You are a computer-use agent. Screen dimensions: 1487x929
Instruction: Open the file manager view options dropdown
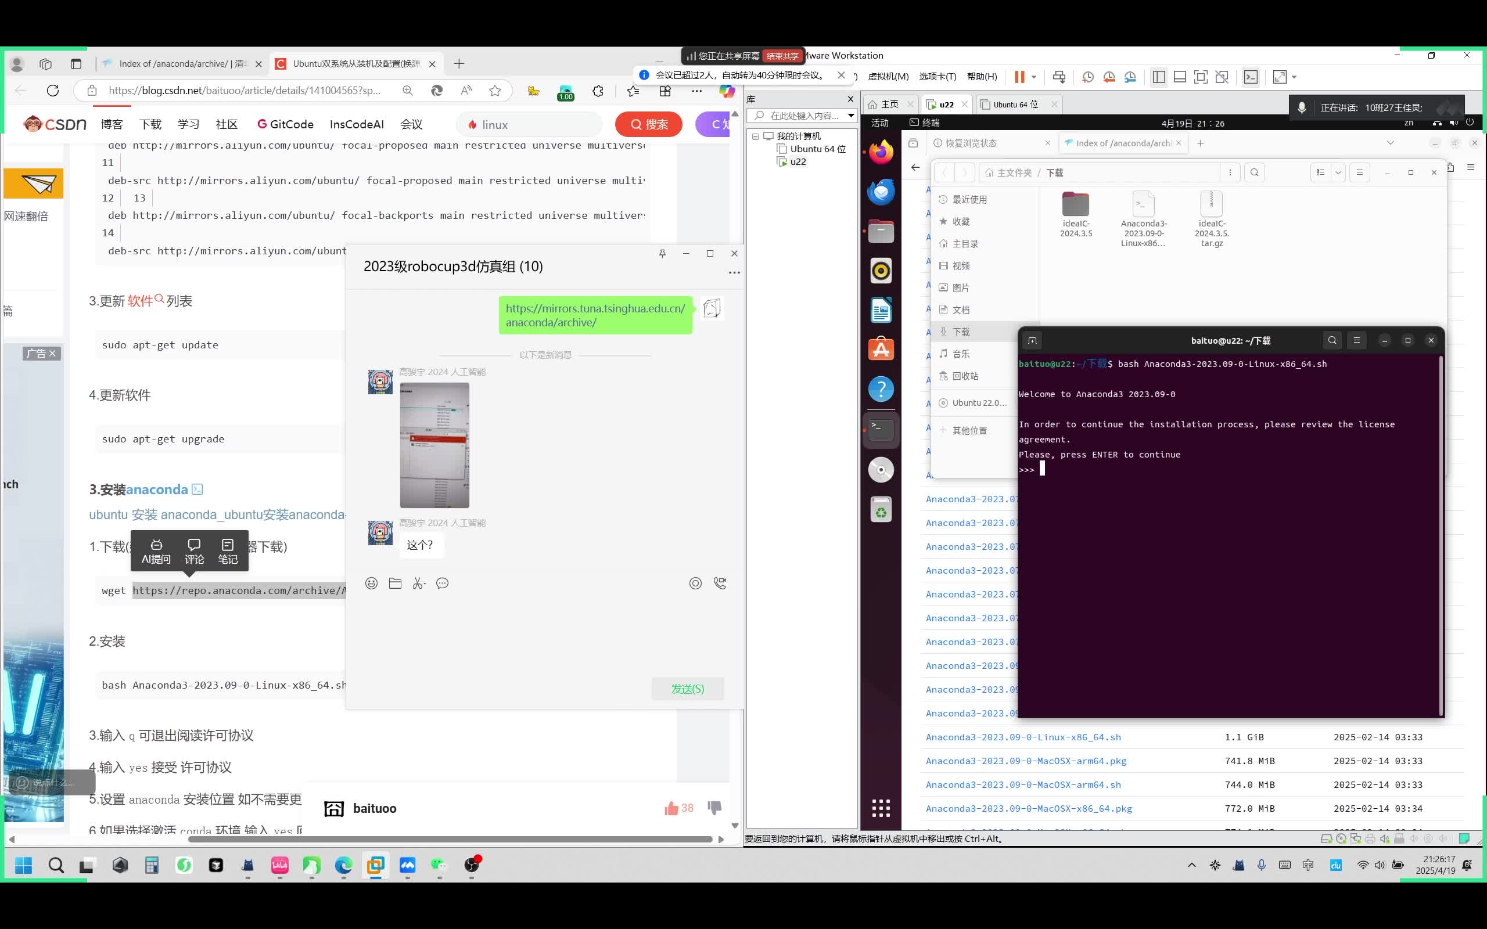1338,172
